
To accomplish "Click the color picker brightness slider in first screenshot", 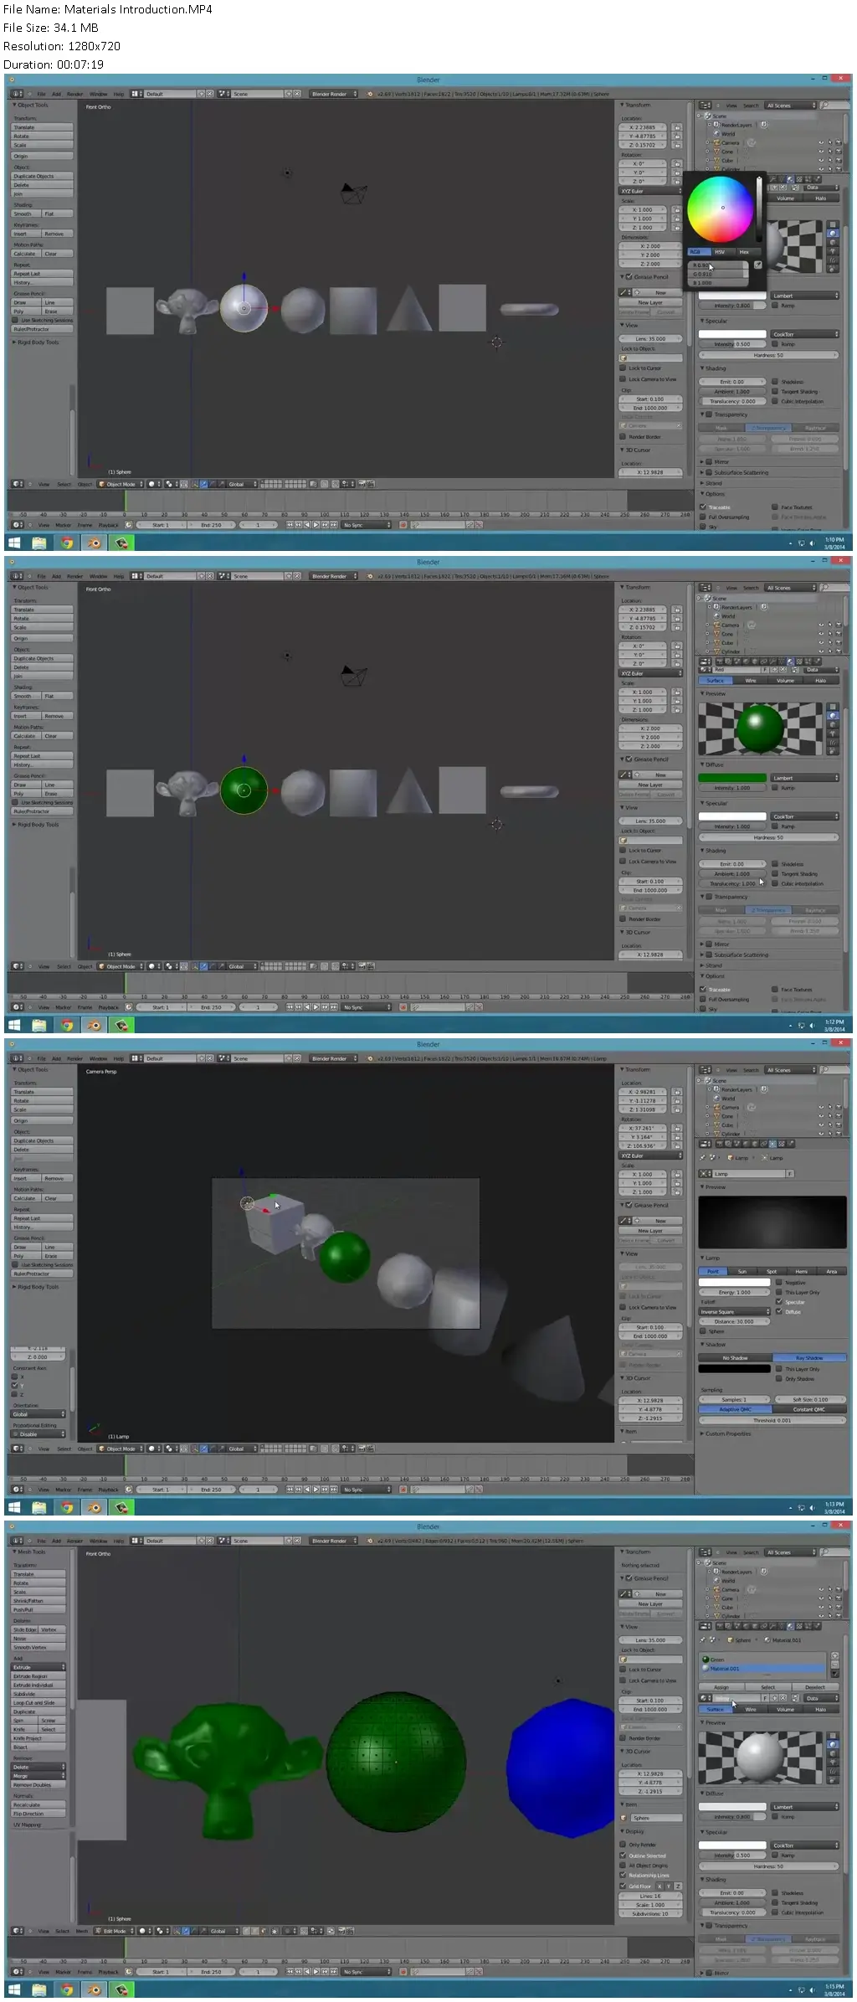I will [760, 209].
